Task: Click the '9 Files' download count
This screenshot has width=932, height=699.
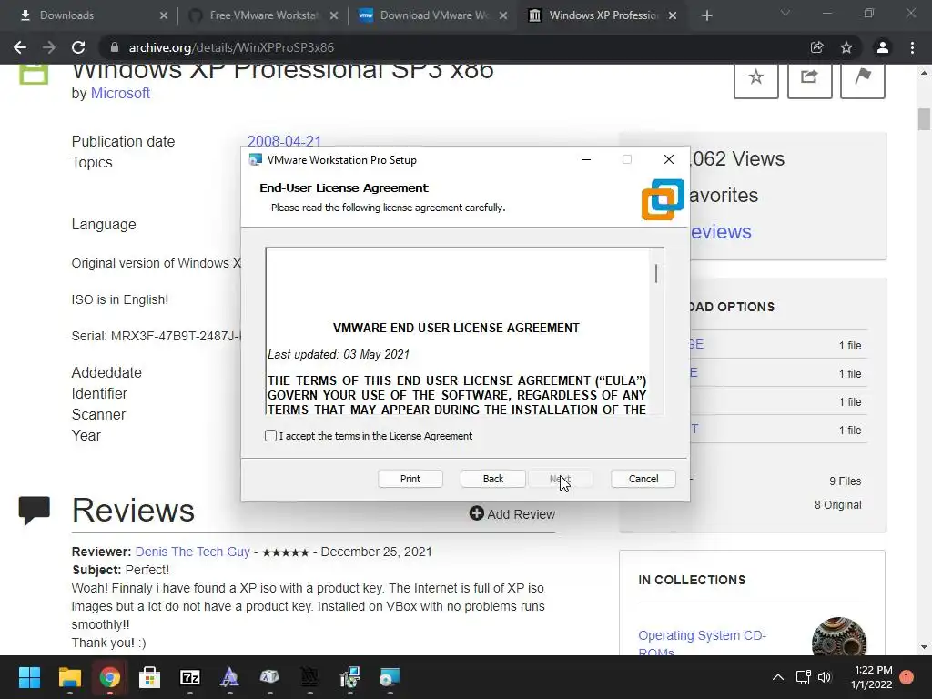Action: pos(845,481)
